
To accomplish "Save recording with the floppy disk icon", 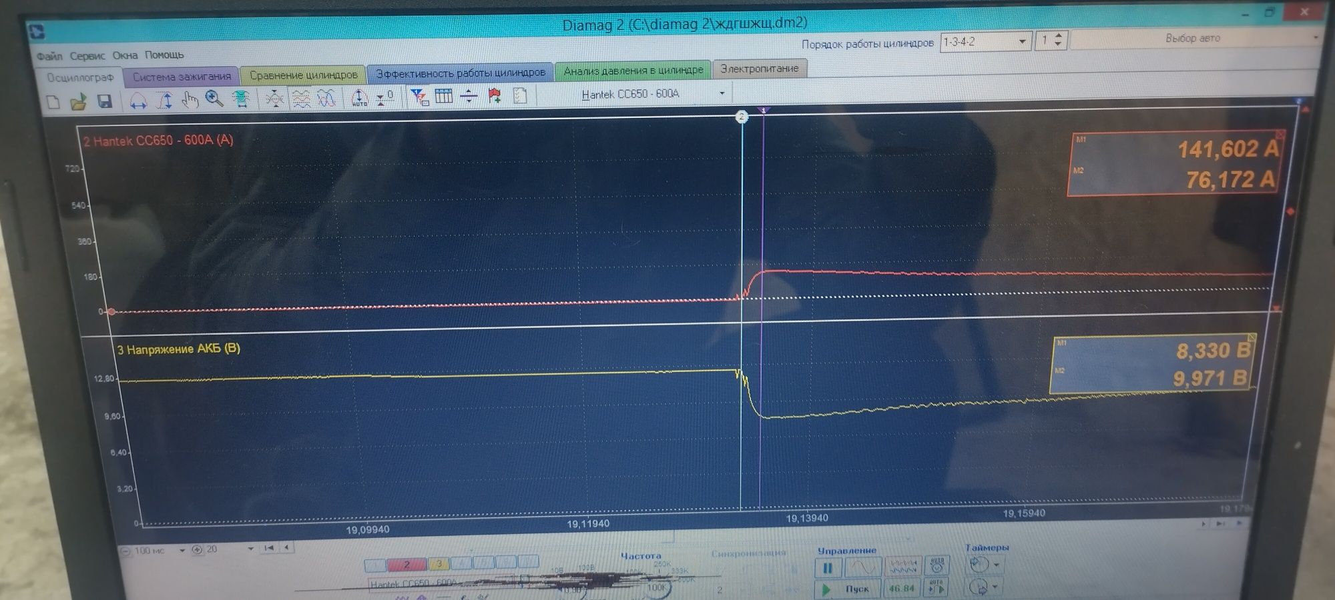I will pos(104,101).
